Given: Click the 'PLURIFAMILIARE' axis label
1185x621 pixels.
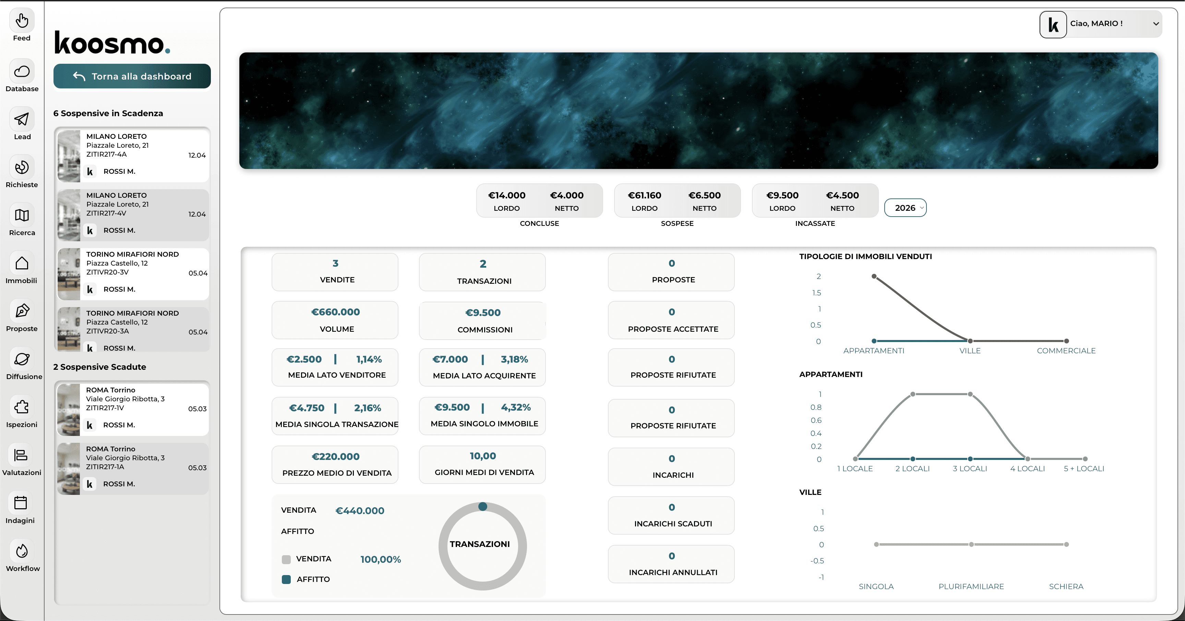Looking at the screenshot, I should click(x=971, y=586).
